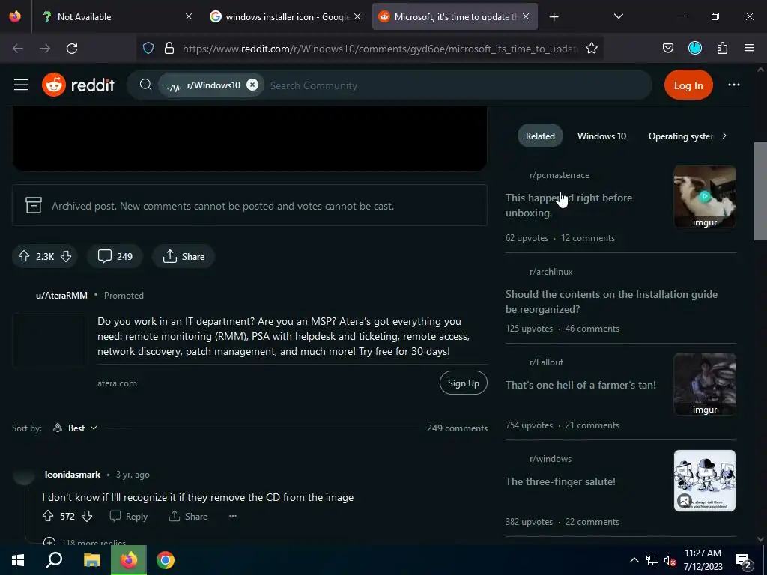
Task: Downvote the post with 2.3K votes
Action: [66, 256]
